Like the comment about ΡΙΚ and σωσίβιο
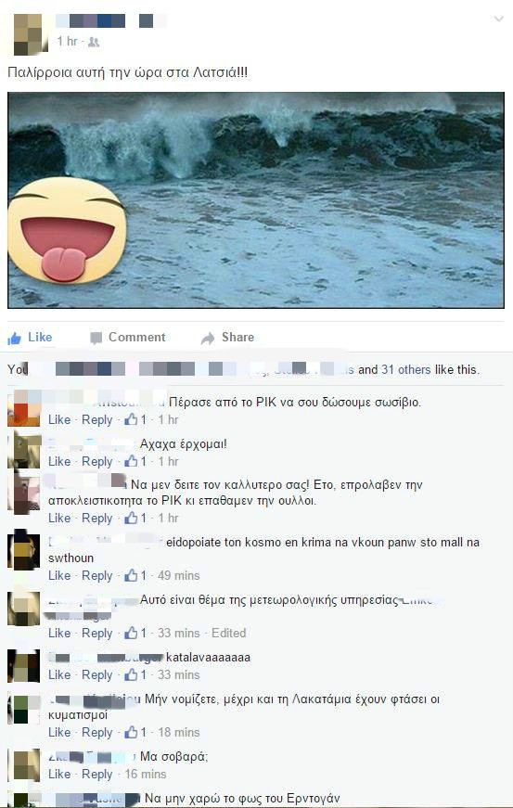513x808 pixels. (x=59, y=420)
